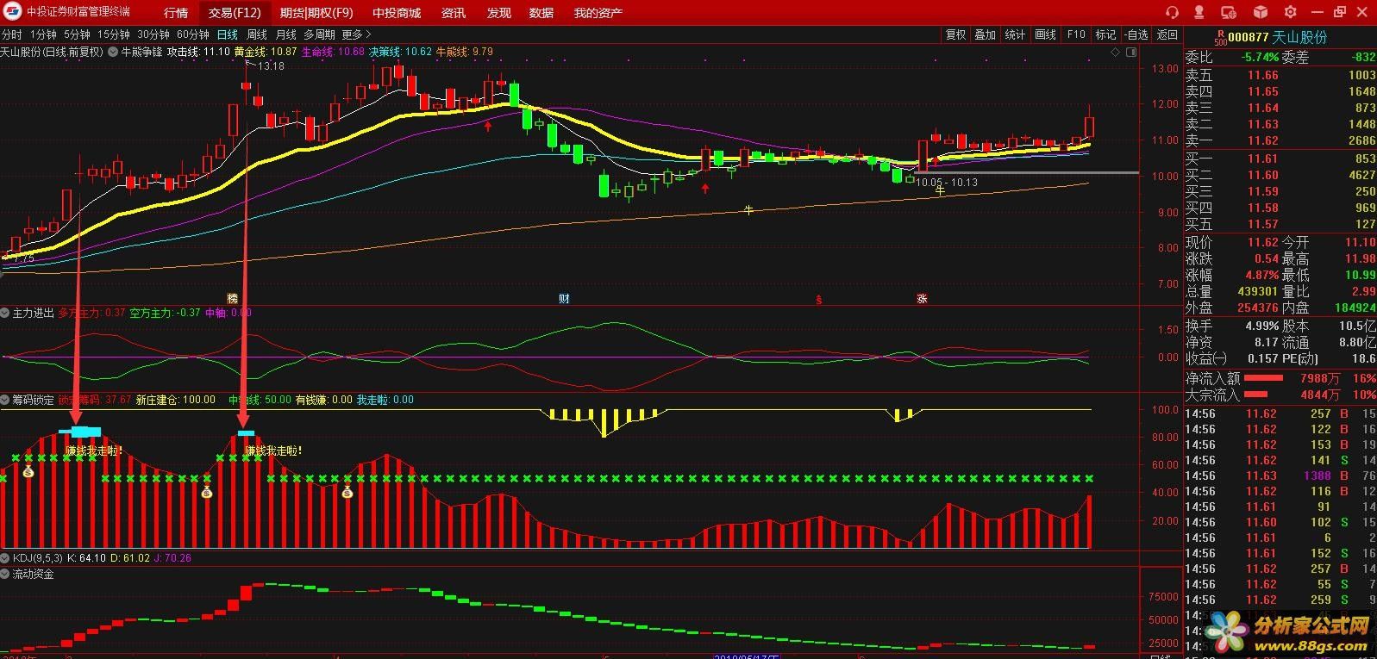This screenshot has width=1377, height=659.
Task: Click the 画线 drawing button
Action: point(1046,34)
